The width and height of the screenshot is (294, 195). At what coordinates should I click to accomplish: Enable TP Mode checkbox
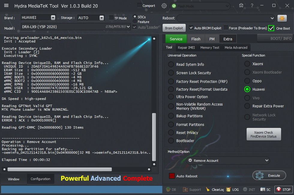111,18
